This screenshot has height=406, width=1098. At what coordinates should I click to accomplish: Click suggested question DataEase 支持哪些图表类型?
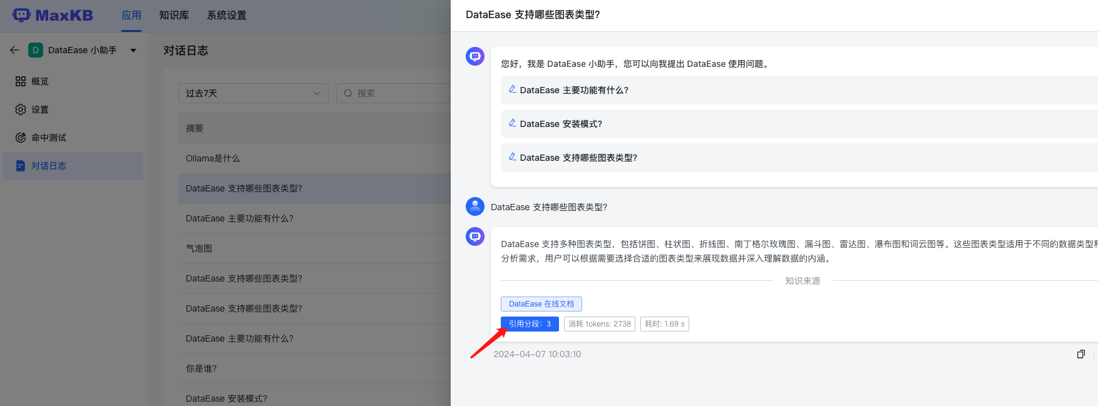[x=799, y=158]
